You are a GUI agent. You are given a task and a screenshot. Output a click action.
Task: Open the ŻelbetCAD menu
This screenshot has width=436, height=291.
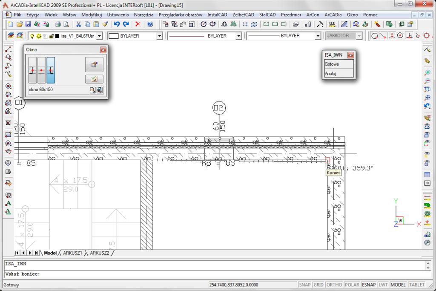pos(243,15)
